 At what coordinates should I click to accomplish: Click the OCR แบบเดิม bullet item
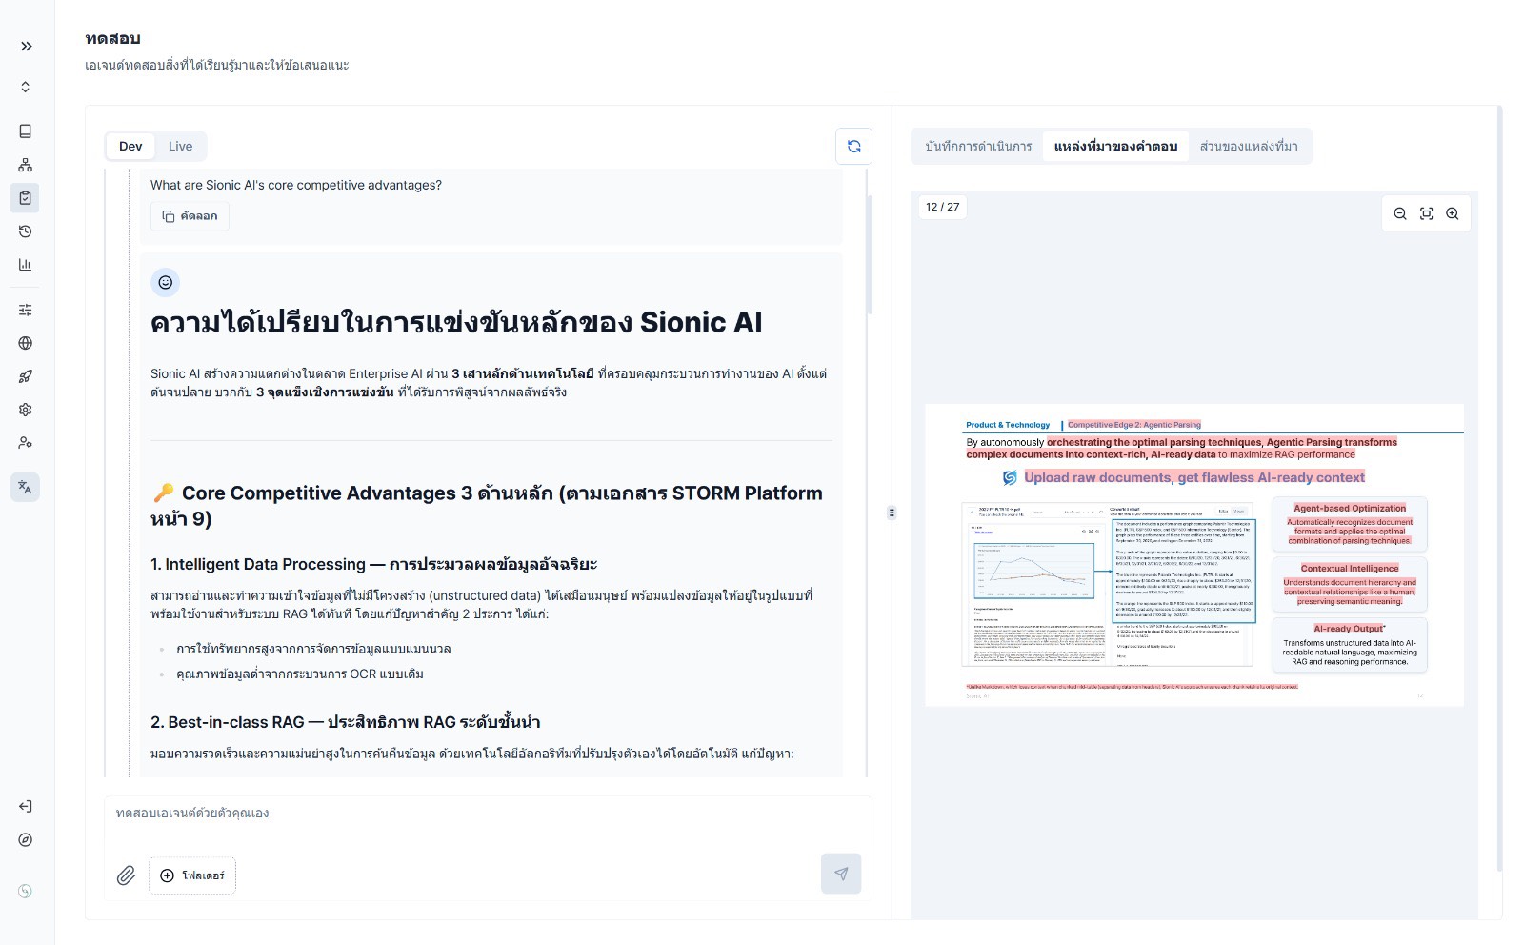click(x=300, y=674)
